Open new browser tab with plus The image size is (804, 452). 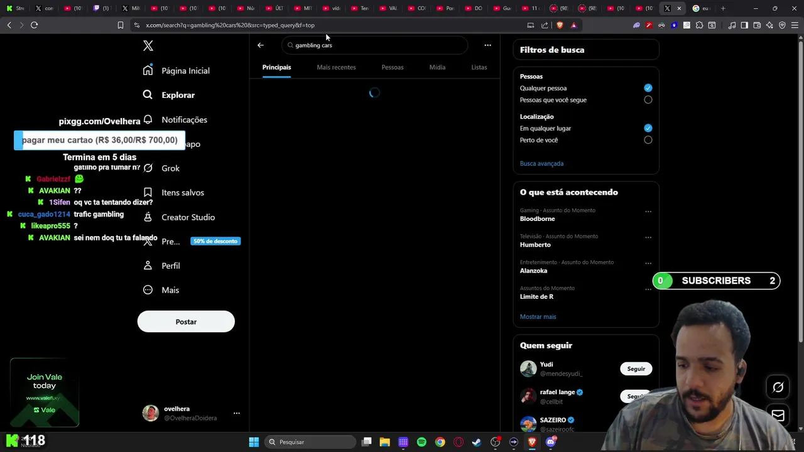(x=723, y=8)
